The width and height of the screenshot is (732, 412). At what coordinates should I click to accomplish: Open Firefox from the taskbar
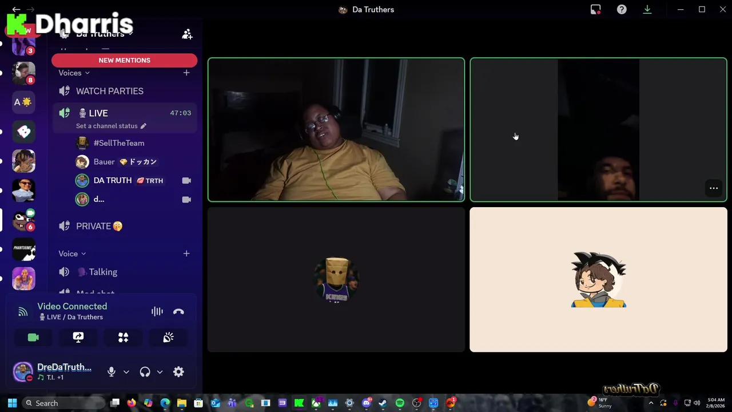pyautogui.click(x=132, y=403)
